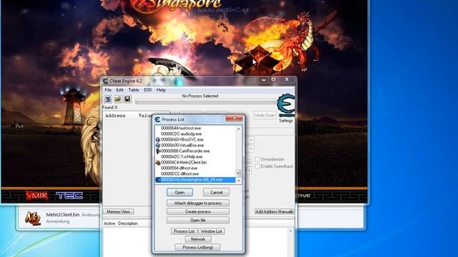Click Attach debugger to process
The image size is (458, 257).
pos(198,203)
